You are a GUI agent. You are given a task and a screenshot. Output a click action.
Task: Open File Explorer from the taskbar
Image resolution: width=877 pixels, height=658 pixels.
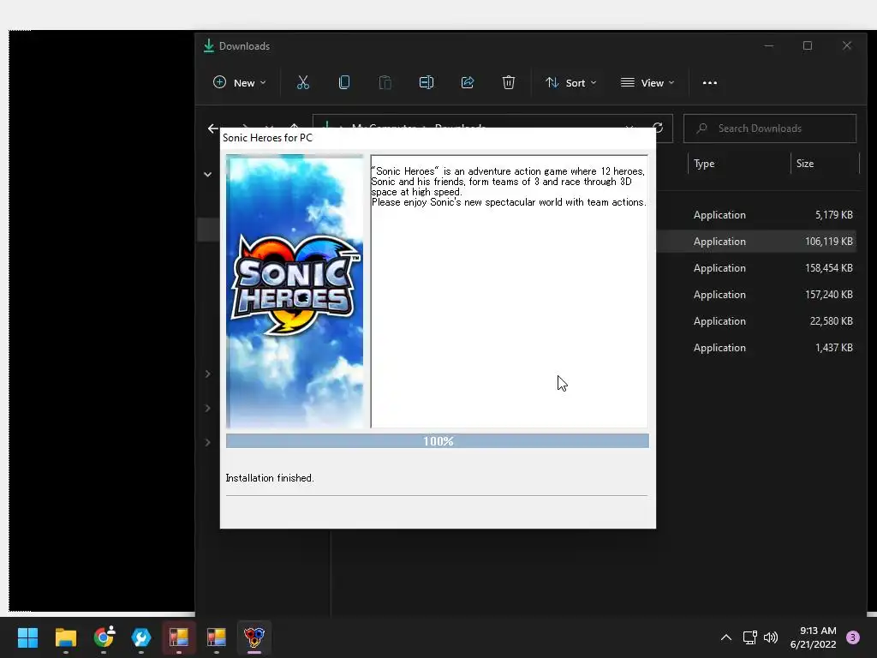coord(65,637)
